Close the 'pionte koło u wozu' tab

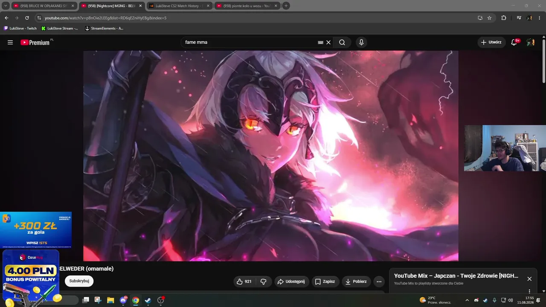pos(276,6)
